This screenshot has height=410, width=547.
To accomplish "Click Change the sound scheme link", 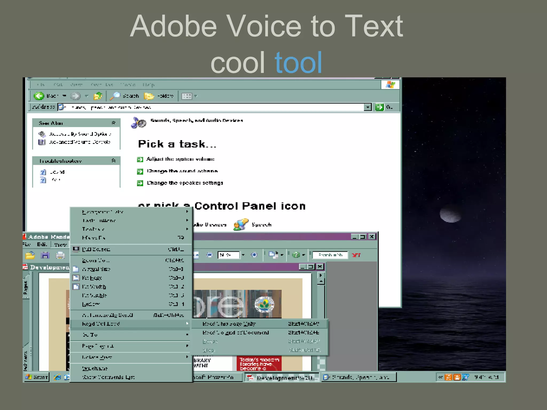I will (x=182, y=171).
